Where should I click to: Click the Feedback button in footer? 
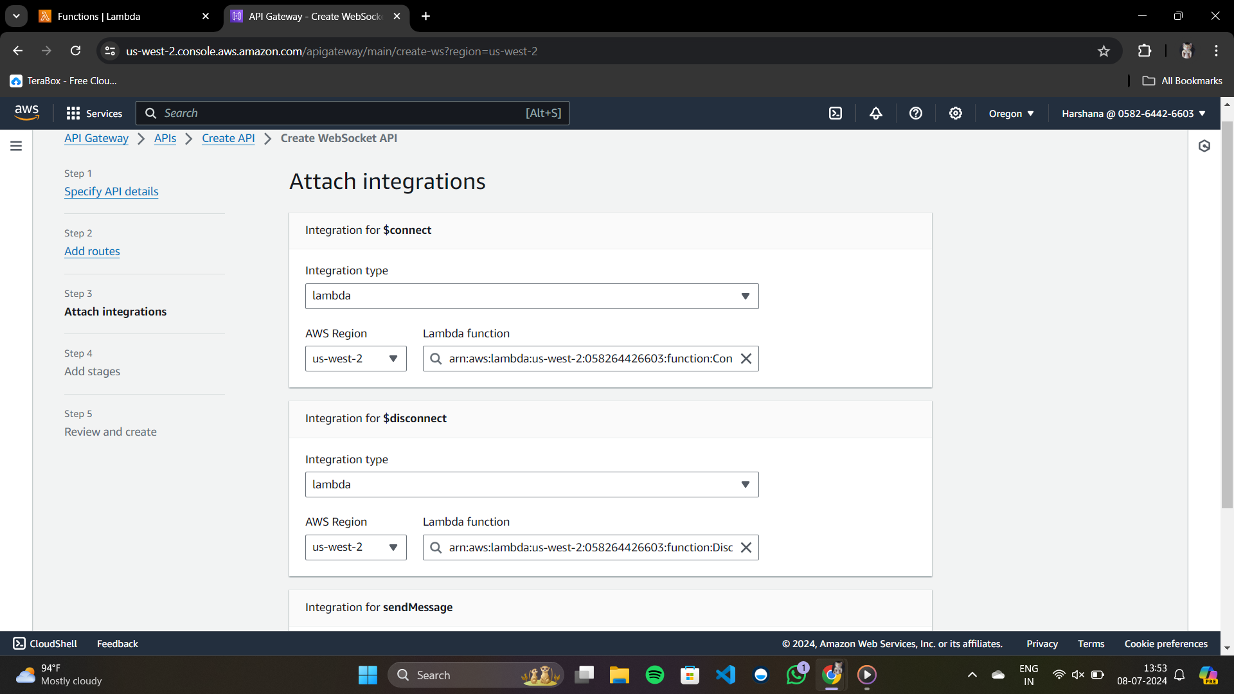117,644
